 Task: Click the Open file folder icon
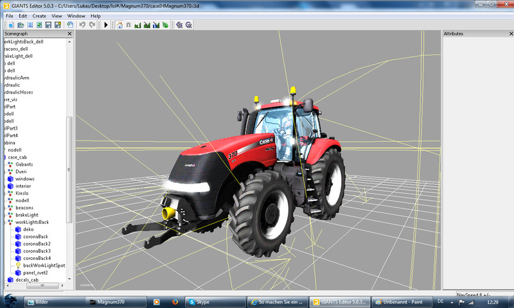click(21, 25)
